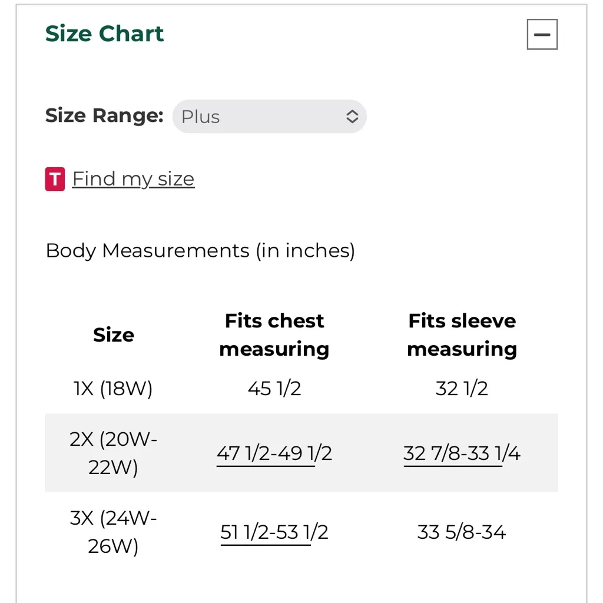Open the Size Range dropdown showing Plus
Image resolution: width=603 pixels, height=603 pixels.
[x=269, y=117]
